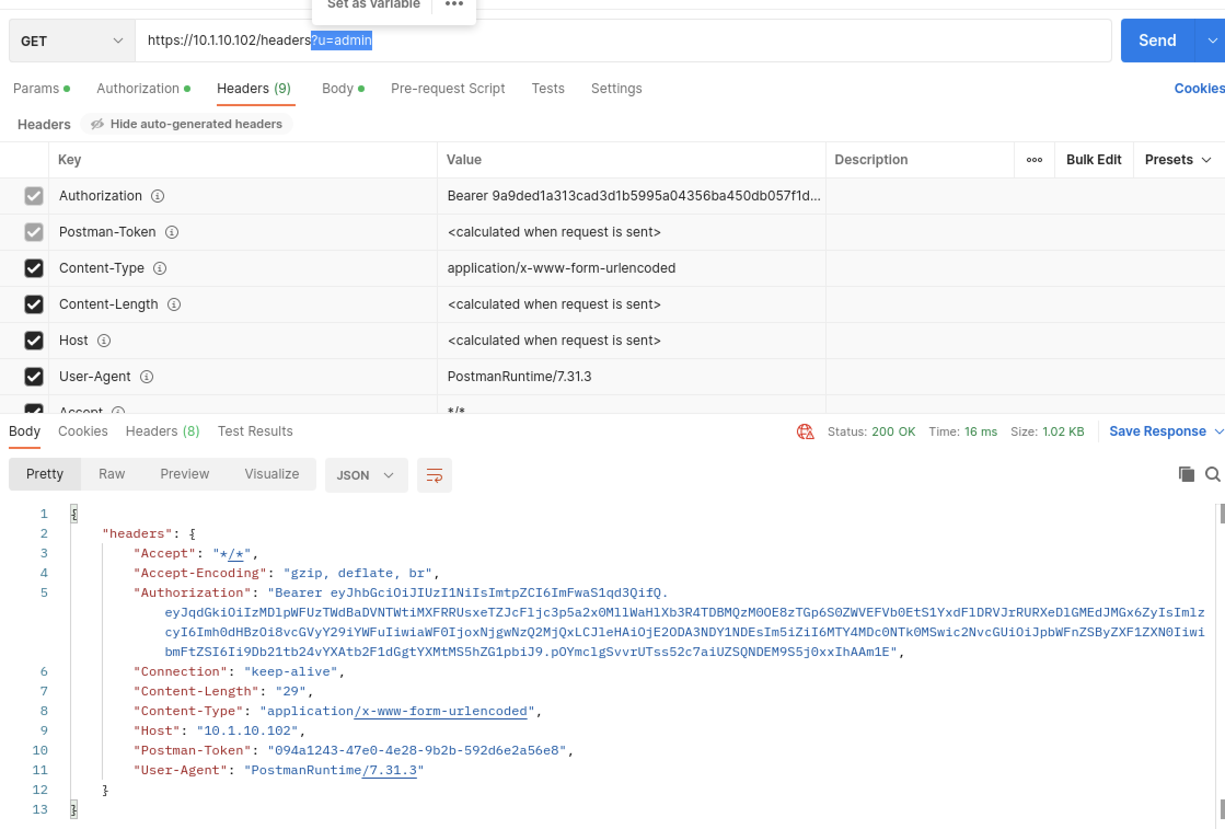Click info icon beside Content-Type key
The width and height of the screenshot is (1225, 829).
tap(160, 268)
